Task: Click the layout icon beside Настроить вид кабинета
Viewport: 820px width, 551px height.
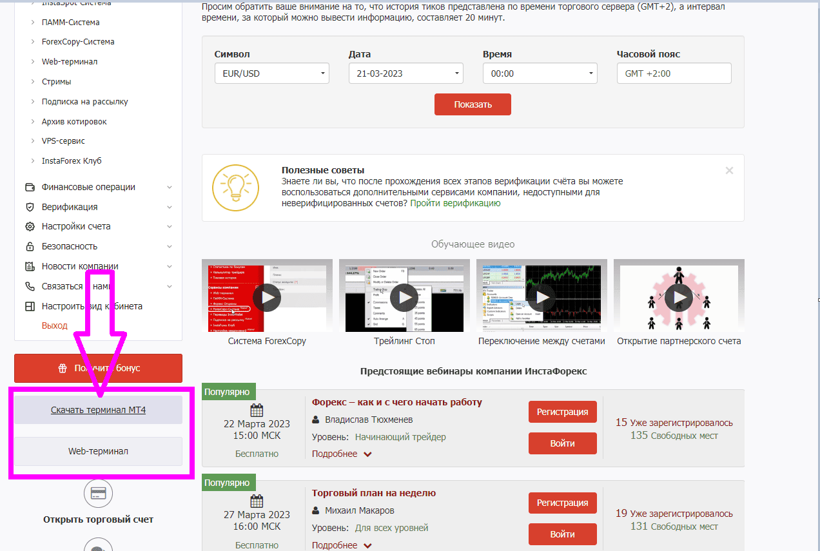Action: pos(30,306)
